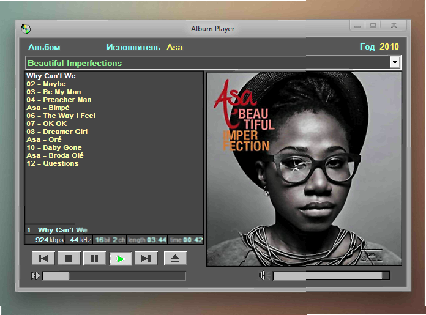This screenshot has height=315, width=426.
Task: Click the Album Player app icon in title bar
Action: click(26, 29)
